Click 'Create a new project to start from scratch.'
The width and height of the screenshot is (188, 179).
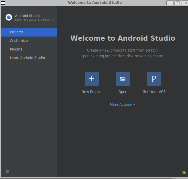click(123, 50)
